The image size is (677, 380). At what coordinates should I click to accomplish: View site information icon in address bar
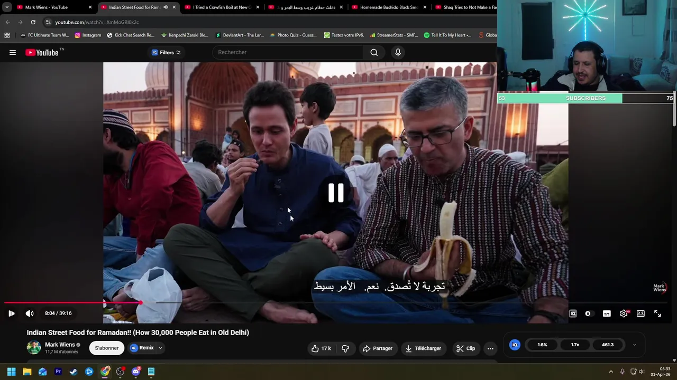point(48,22)
